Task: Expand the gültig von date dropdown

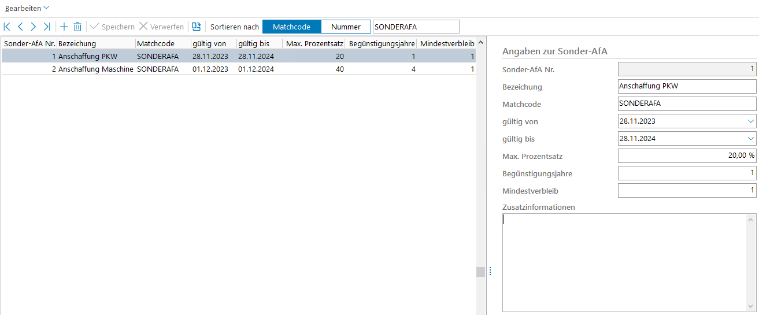Action: tap(750, 121)
